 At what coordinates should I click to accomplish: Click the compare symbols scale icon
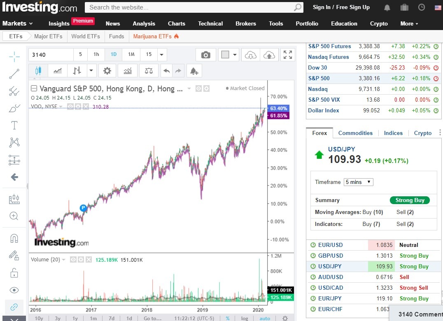click(149, 71)
